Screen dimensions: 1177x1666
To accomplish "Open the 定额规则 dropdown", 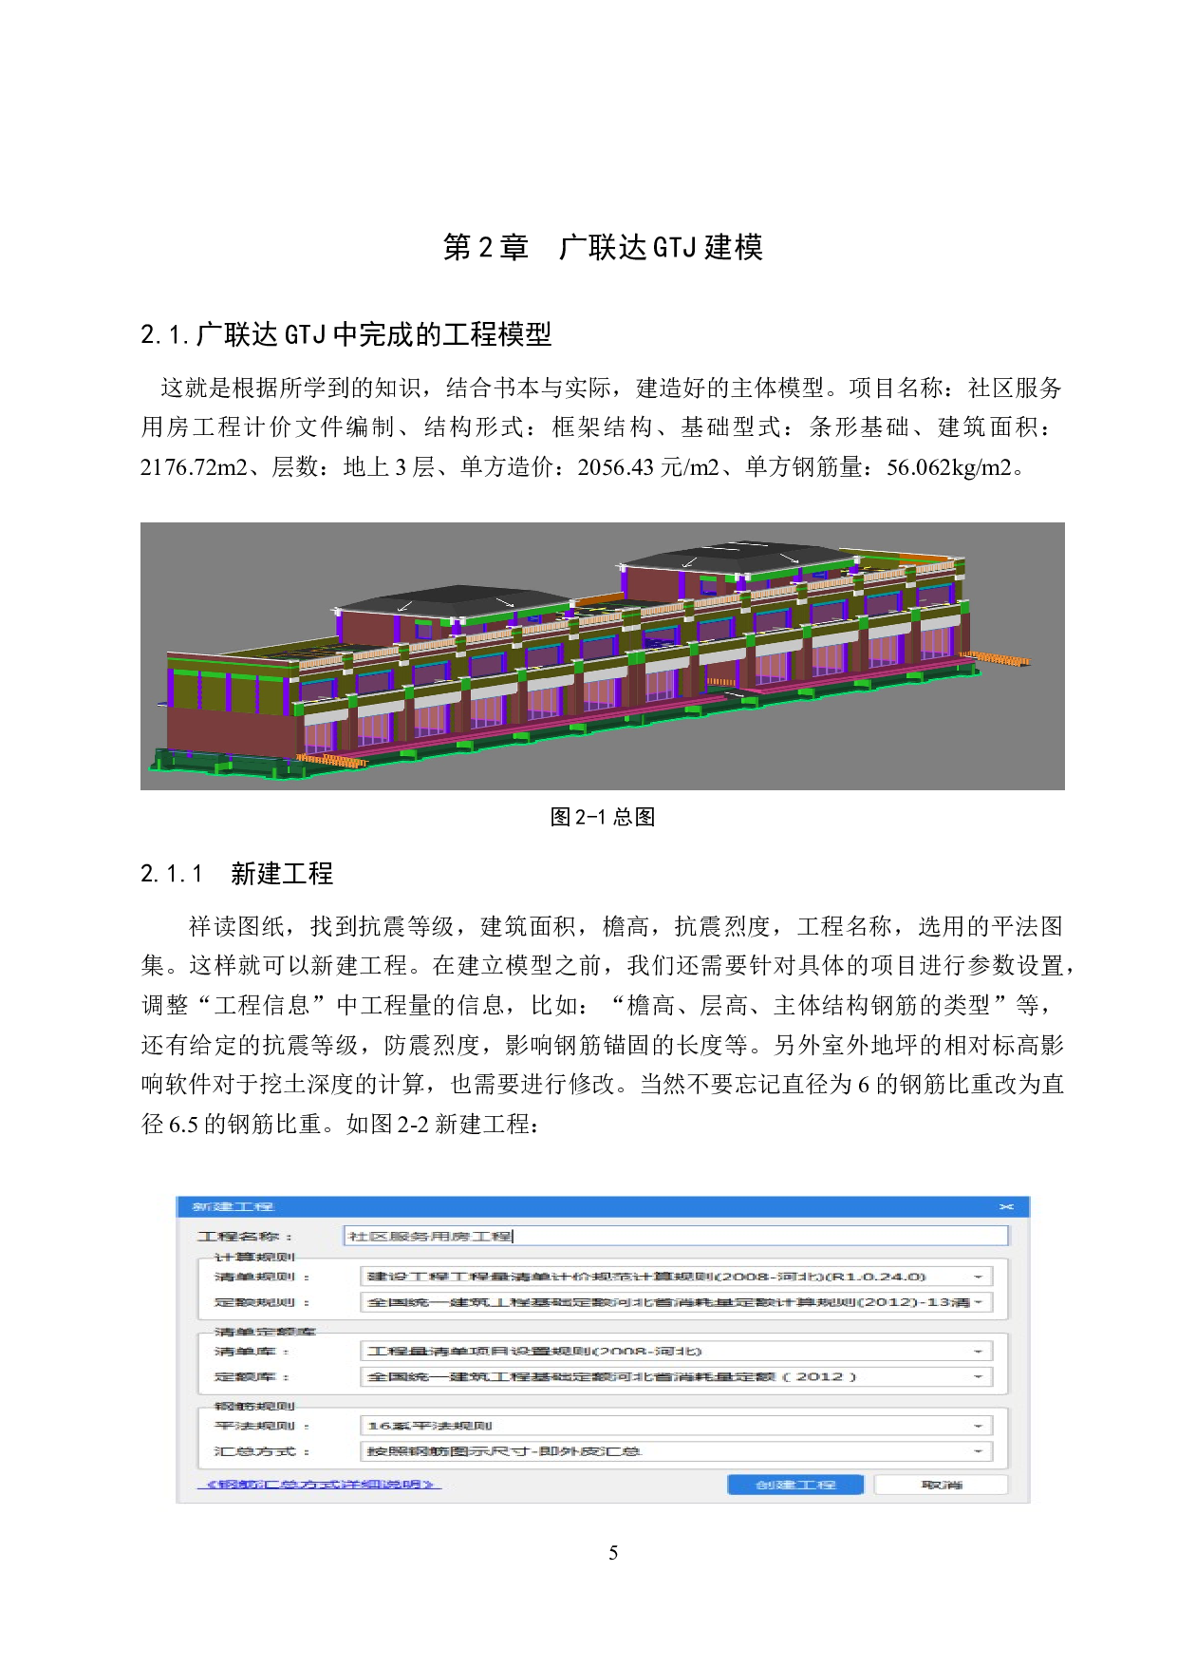I will point(676,1302).
